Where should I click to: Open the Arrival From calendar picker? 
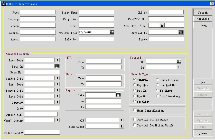point(112,32)
